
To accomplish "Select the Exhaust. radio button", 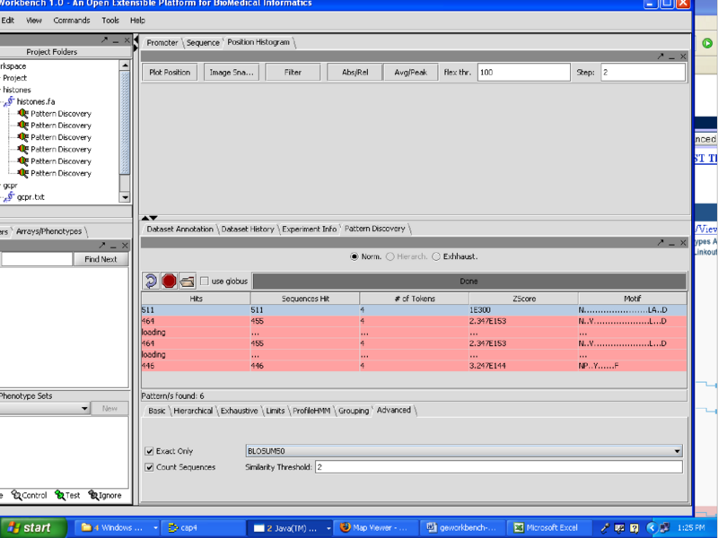I will [x=436, y=256].
